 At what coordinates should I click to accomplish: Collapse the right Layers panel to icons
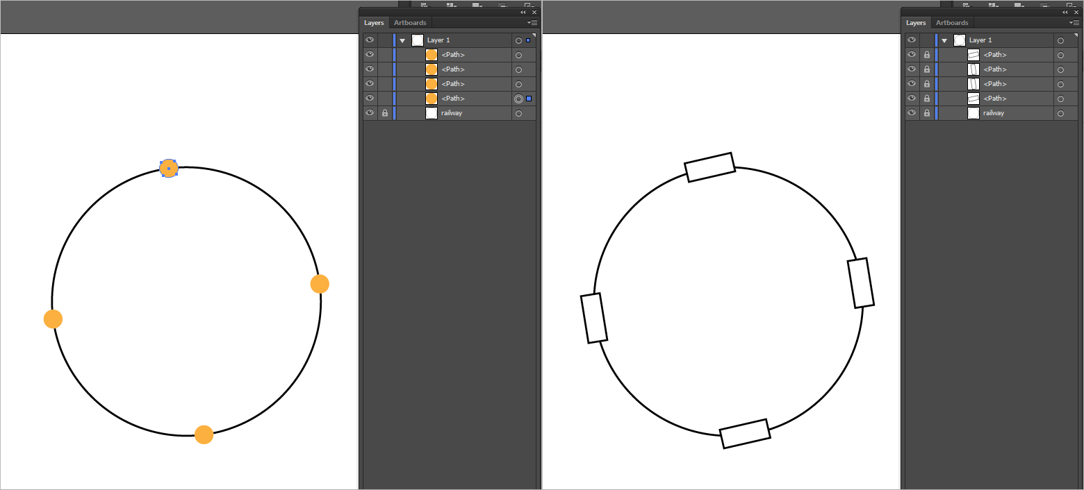[x=1065, y=12]
